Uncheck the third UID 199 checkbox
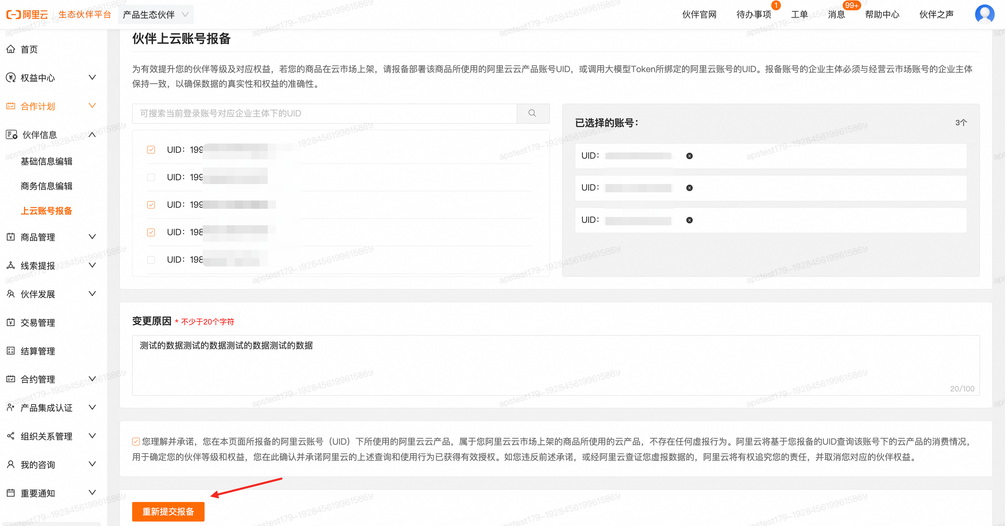Screen dimensions: 1005x526 (x=151, y=205)
